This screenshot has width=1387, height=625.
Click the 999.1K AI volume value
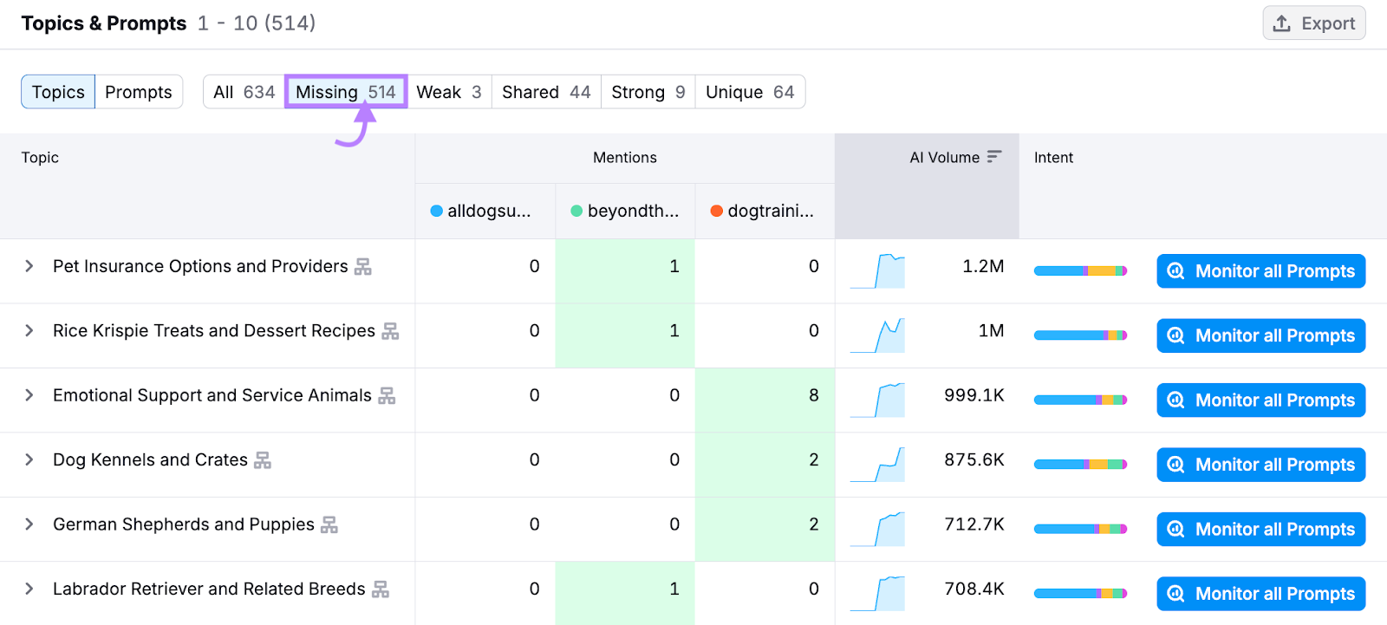974,395
